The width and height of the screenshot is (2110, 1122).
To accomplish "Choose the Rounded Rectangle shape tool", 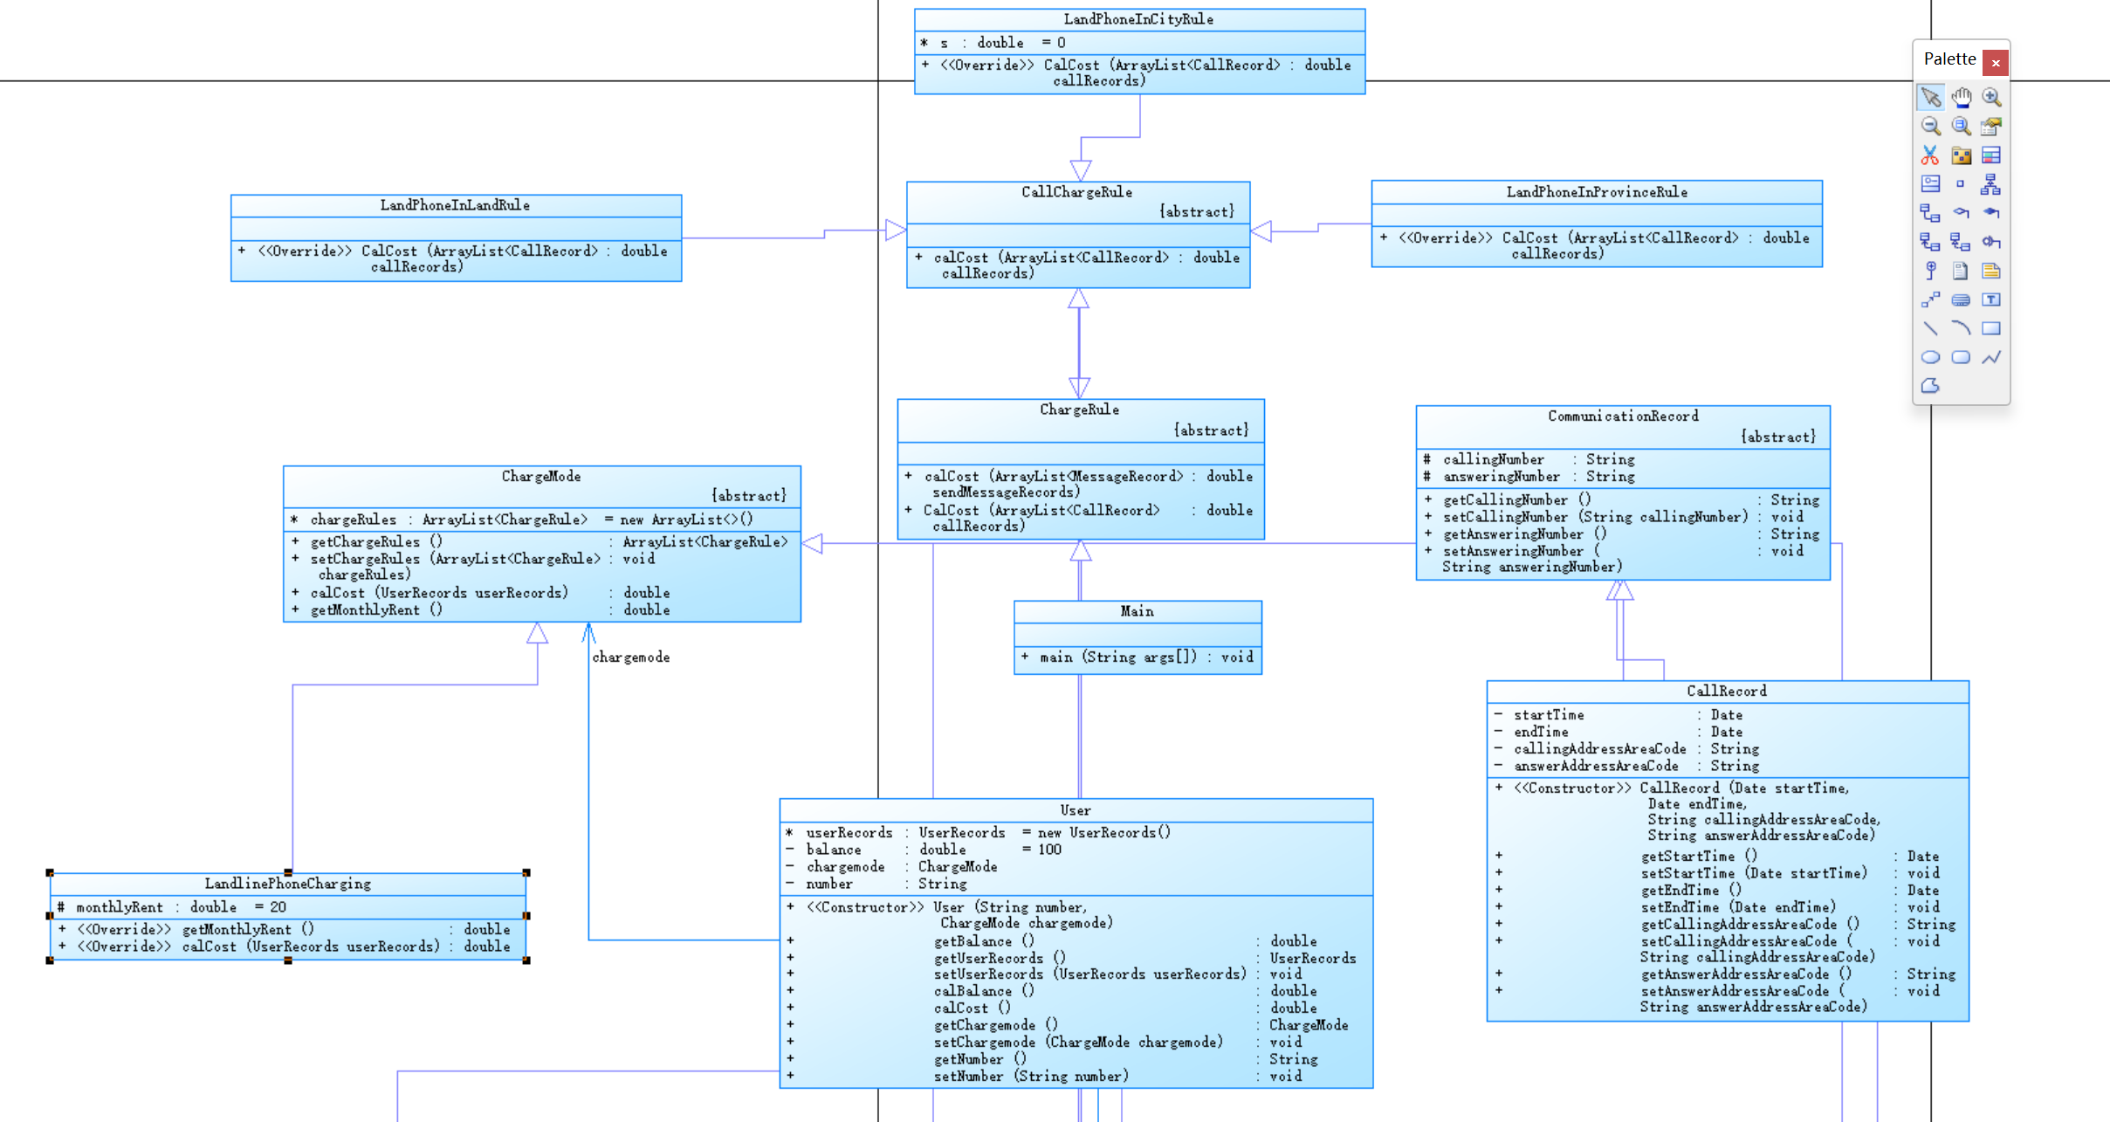I will [1961, 357].
